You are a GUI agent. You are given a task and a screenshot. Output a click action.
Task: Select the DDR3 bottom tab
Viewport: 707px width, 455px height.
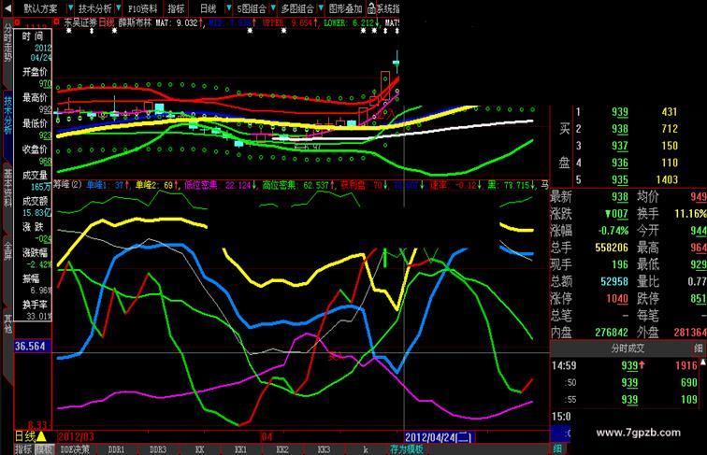[x=158, y=449]
